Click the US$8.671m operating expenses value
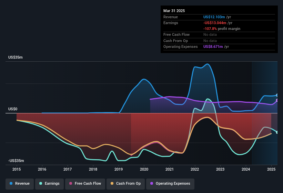 [x=213, y=47]
